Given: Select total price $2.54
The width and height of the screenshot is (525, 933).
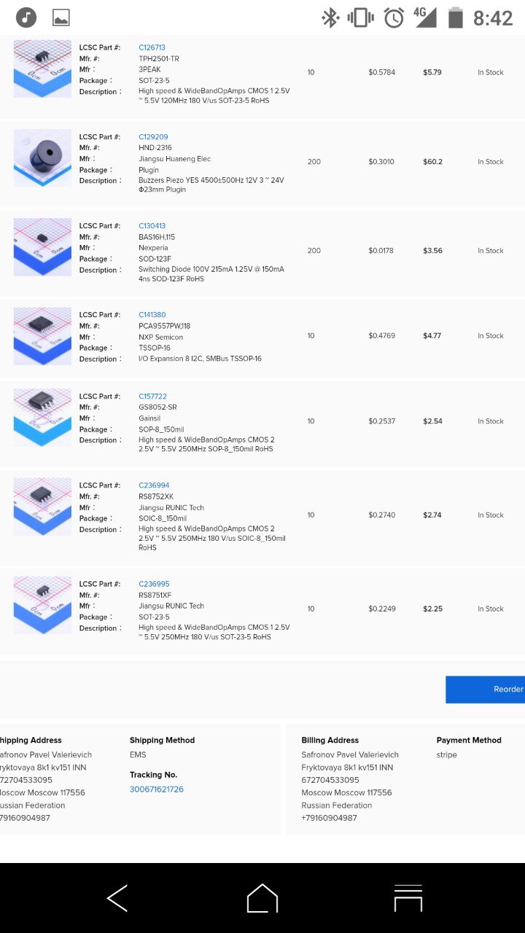Looking at the screenshot, I should click(432, 421).
